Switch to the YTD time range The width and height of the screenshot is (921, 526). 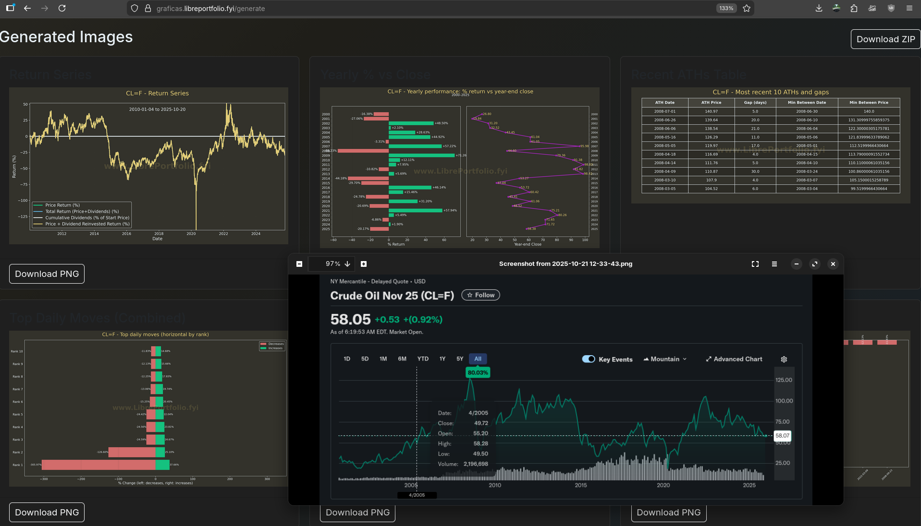[x=422, y=359]
